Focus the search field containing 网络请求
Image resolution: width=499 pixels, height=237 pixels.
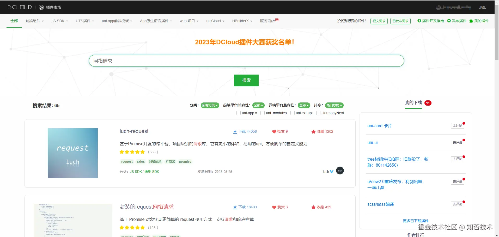(x=246, y=61)
